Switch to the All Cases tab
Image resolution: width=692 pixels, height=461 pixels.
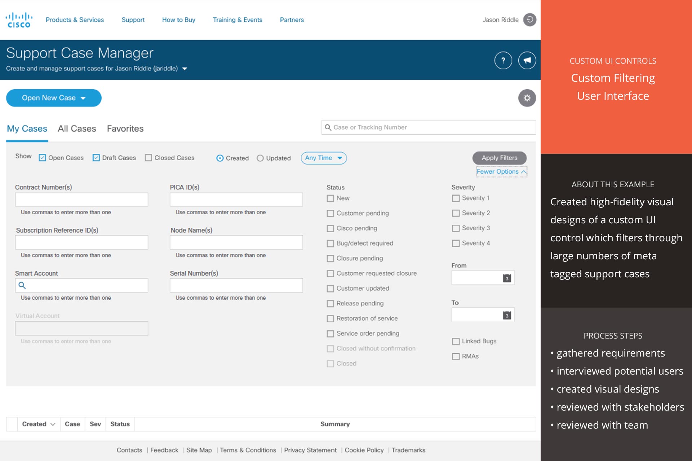[77, 129]
